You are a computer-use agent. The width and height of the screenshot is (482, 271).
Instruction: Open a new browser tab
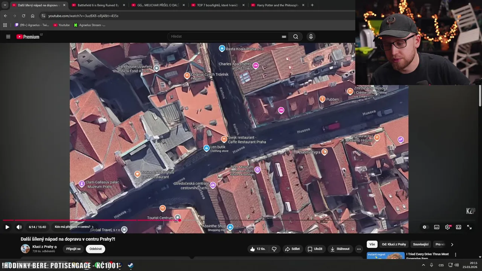(312, 5)
